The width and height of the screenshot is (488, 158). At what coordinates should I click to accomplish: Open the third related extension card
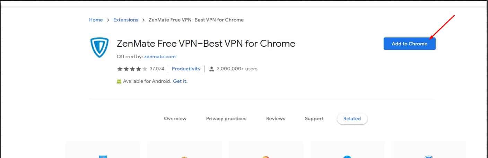[266, 150]
